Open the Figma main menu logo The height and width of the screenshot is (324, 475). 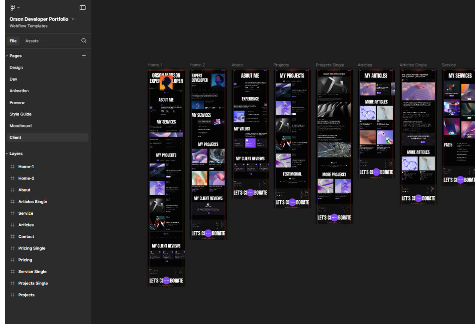click(x=13, y=8)
